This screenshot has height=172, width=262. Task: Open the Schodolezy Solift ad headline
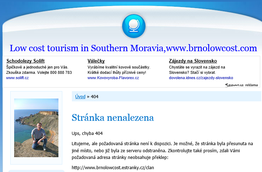pos(25,61)
